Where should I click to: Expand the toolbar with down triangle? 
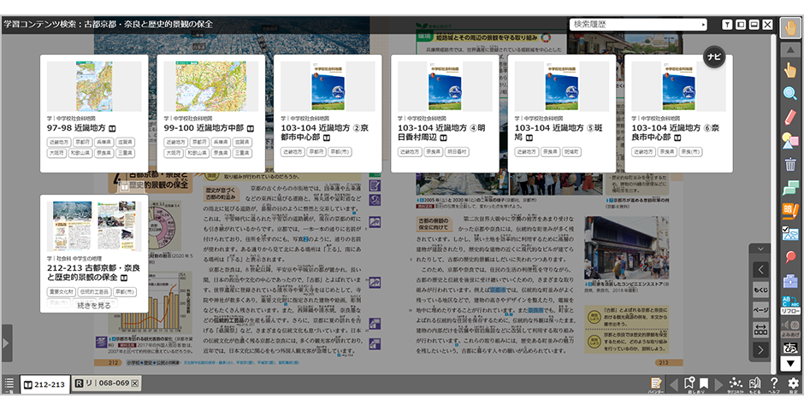tap(790, 363)
